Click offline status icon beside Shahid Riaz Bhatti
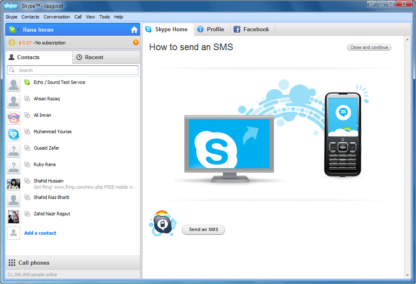 (x=27, y=197)
